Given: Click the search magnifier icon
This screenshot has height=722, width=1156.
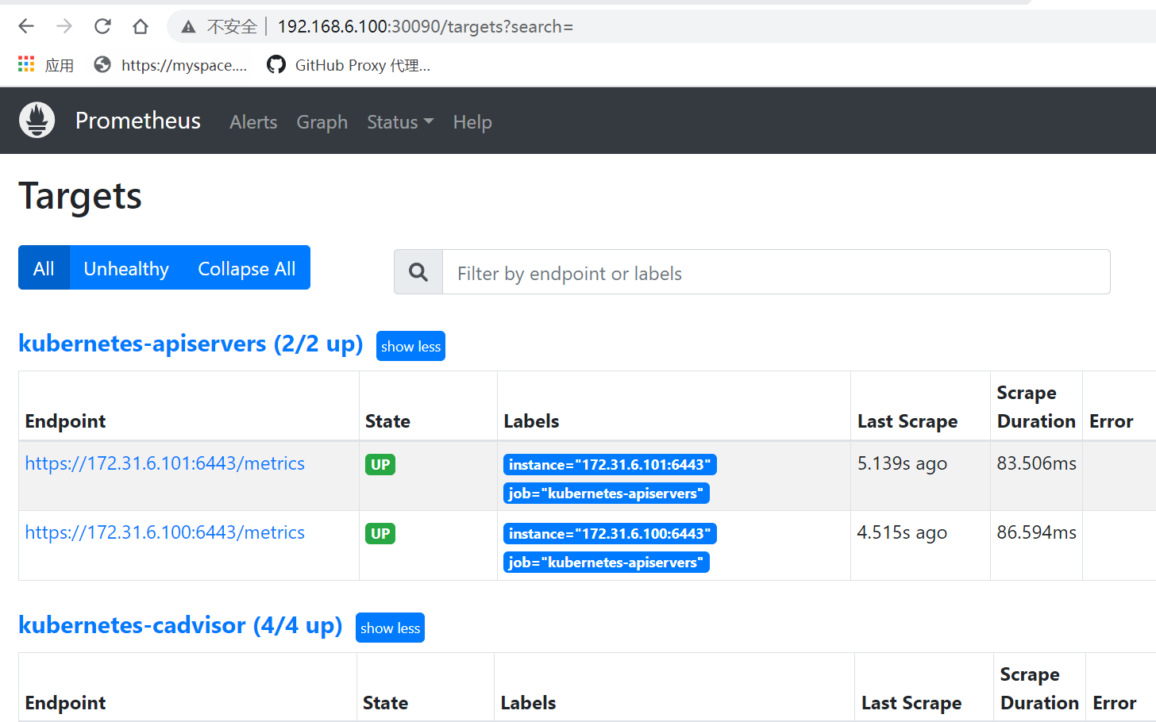Looking at the screenshot, I should tap(418, 272).
